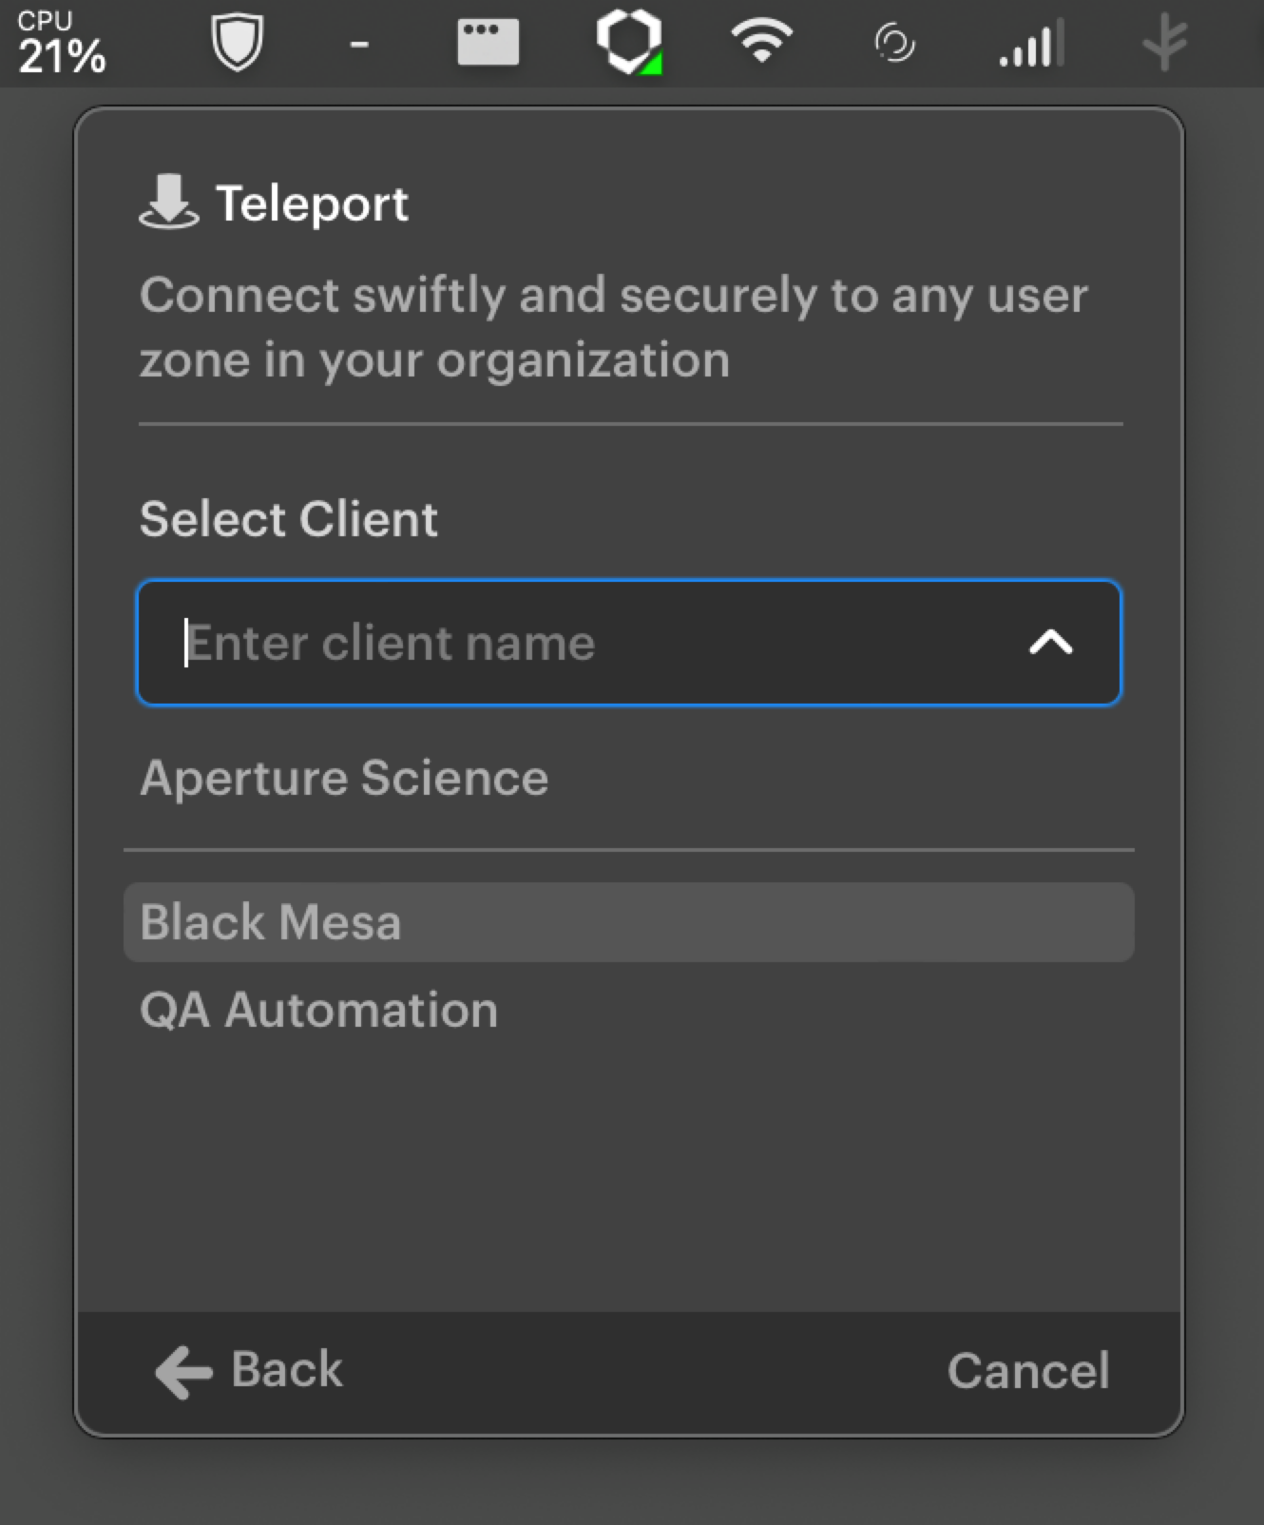The width and height of the screenshot is (1264, 1525).
Task: Click the Teleport heading text
Action: (312, 203)
